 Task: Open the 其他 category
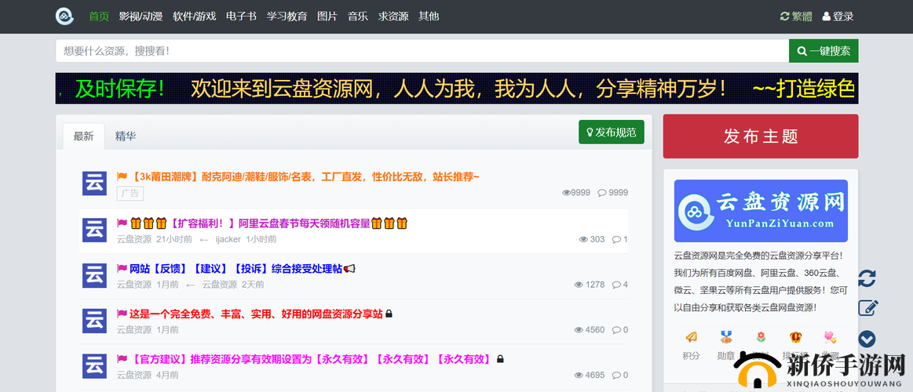(x=429, y=16)
